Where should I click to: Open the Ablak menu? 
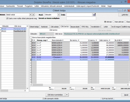[103, 6]
